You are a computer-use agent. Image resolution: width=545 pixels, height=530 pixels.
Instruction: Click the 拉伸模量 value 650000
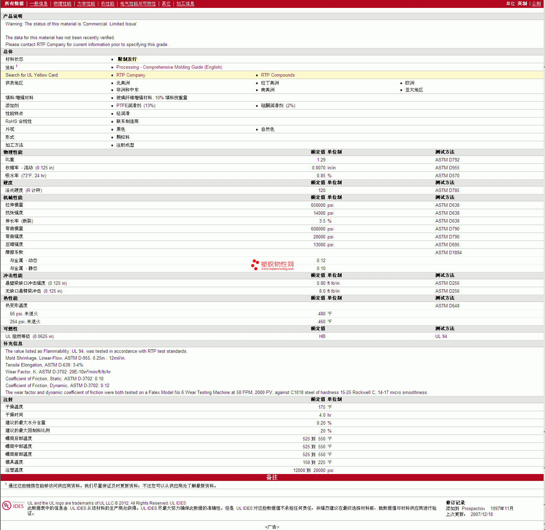[x=318, y=205]
